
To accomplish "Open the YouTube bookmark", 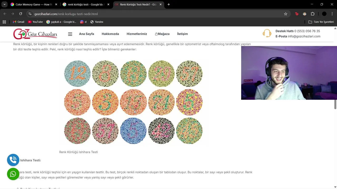I will point(35,22).
